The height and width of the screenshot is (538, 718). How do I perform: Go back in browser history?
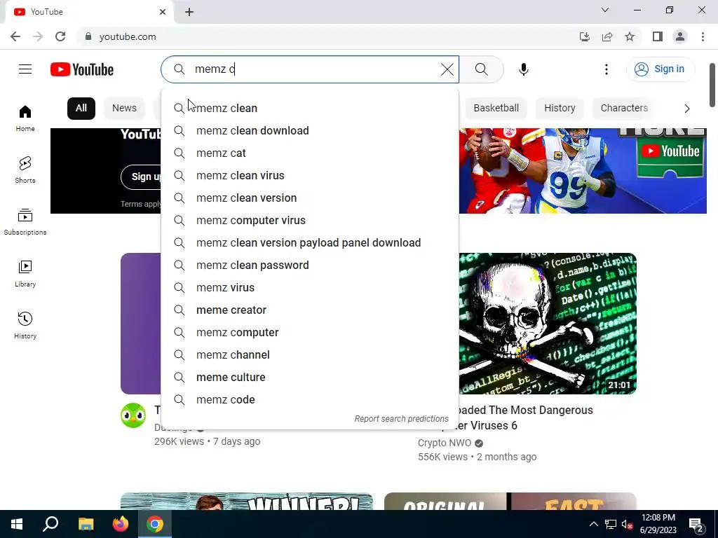pos(15,36)
